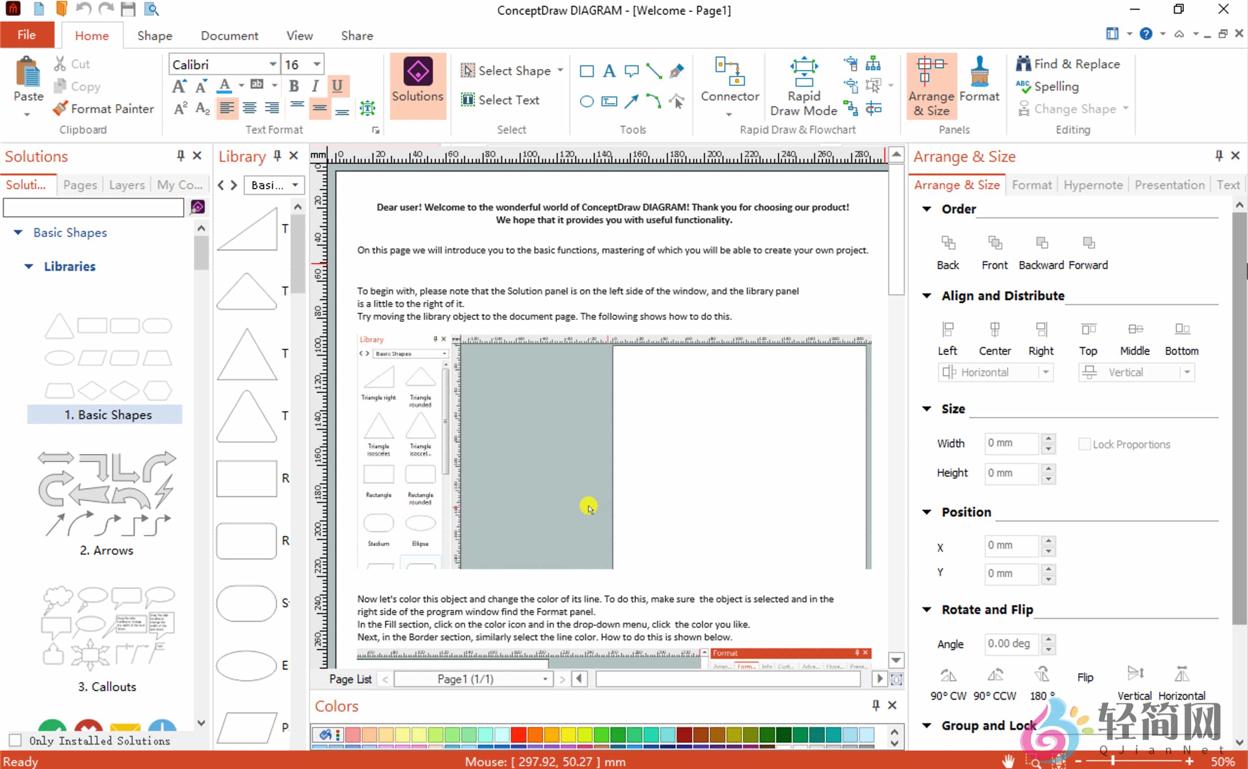Viewport: 1248px width, 769px height.
Task: Toggle Bold text formatting
Action: click(x=293, y=86)
